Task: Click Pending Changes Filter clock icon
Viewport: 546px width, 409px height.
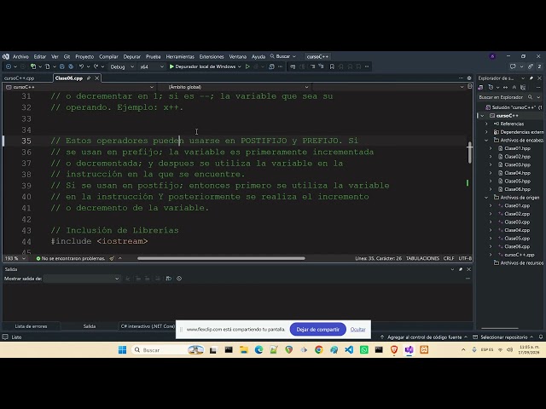Action: click(x=491, y=87)
